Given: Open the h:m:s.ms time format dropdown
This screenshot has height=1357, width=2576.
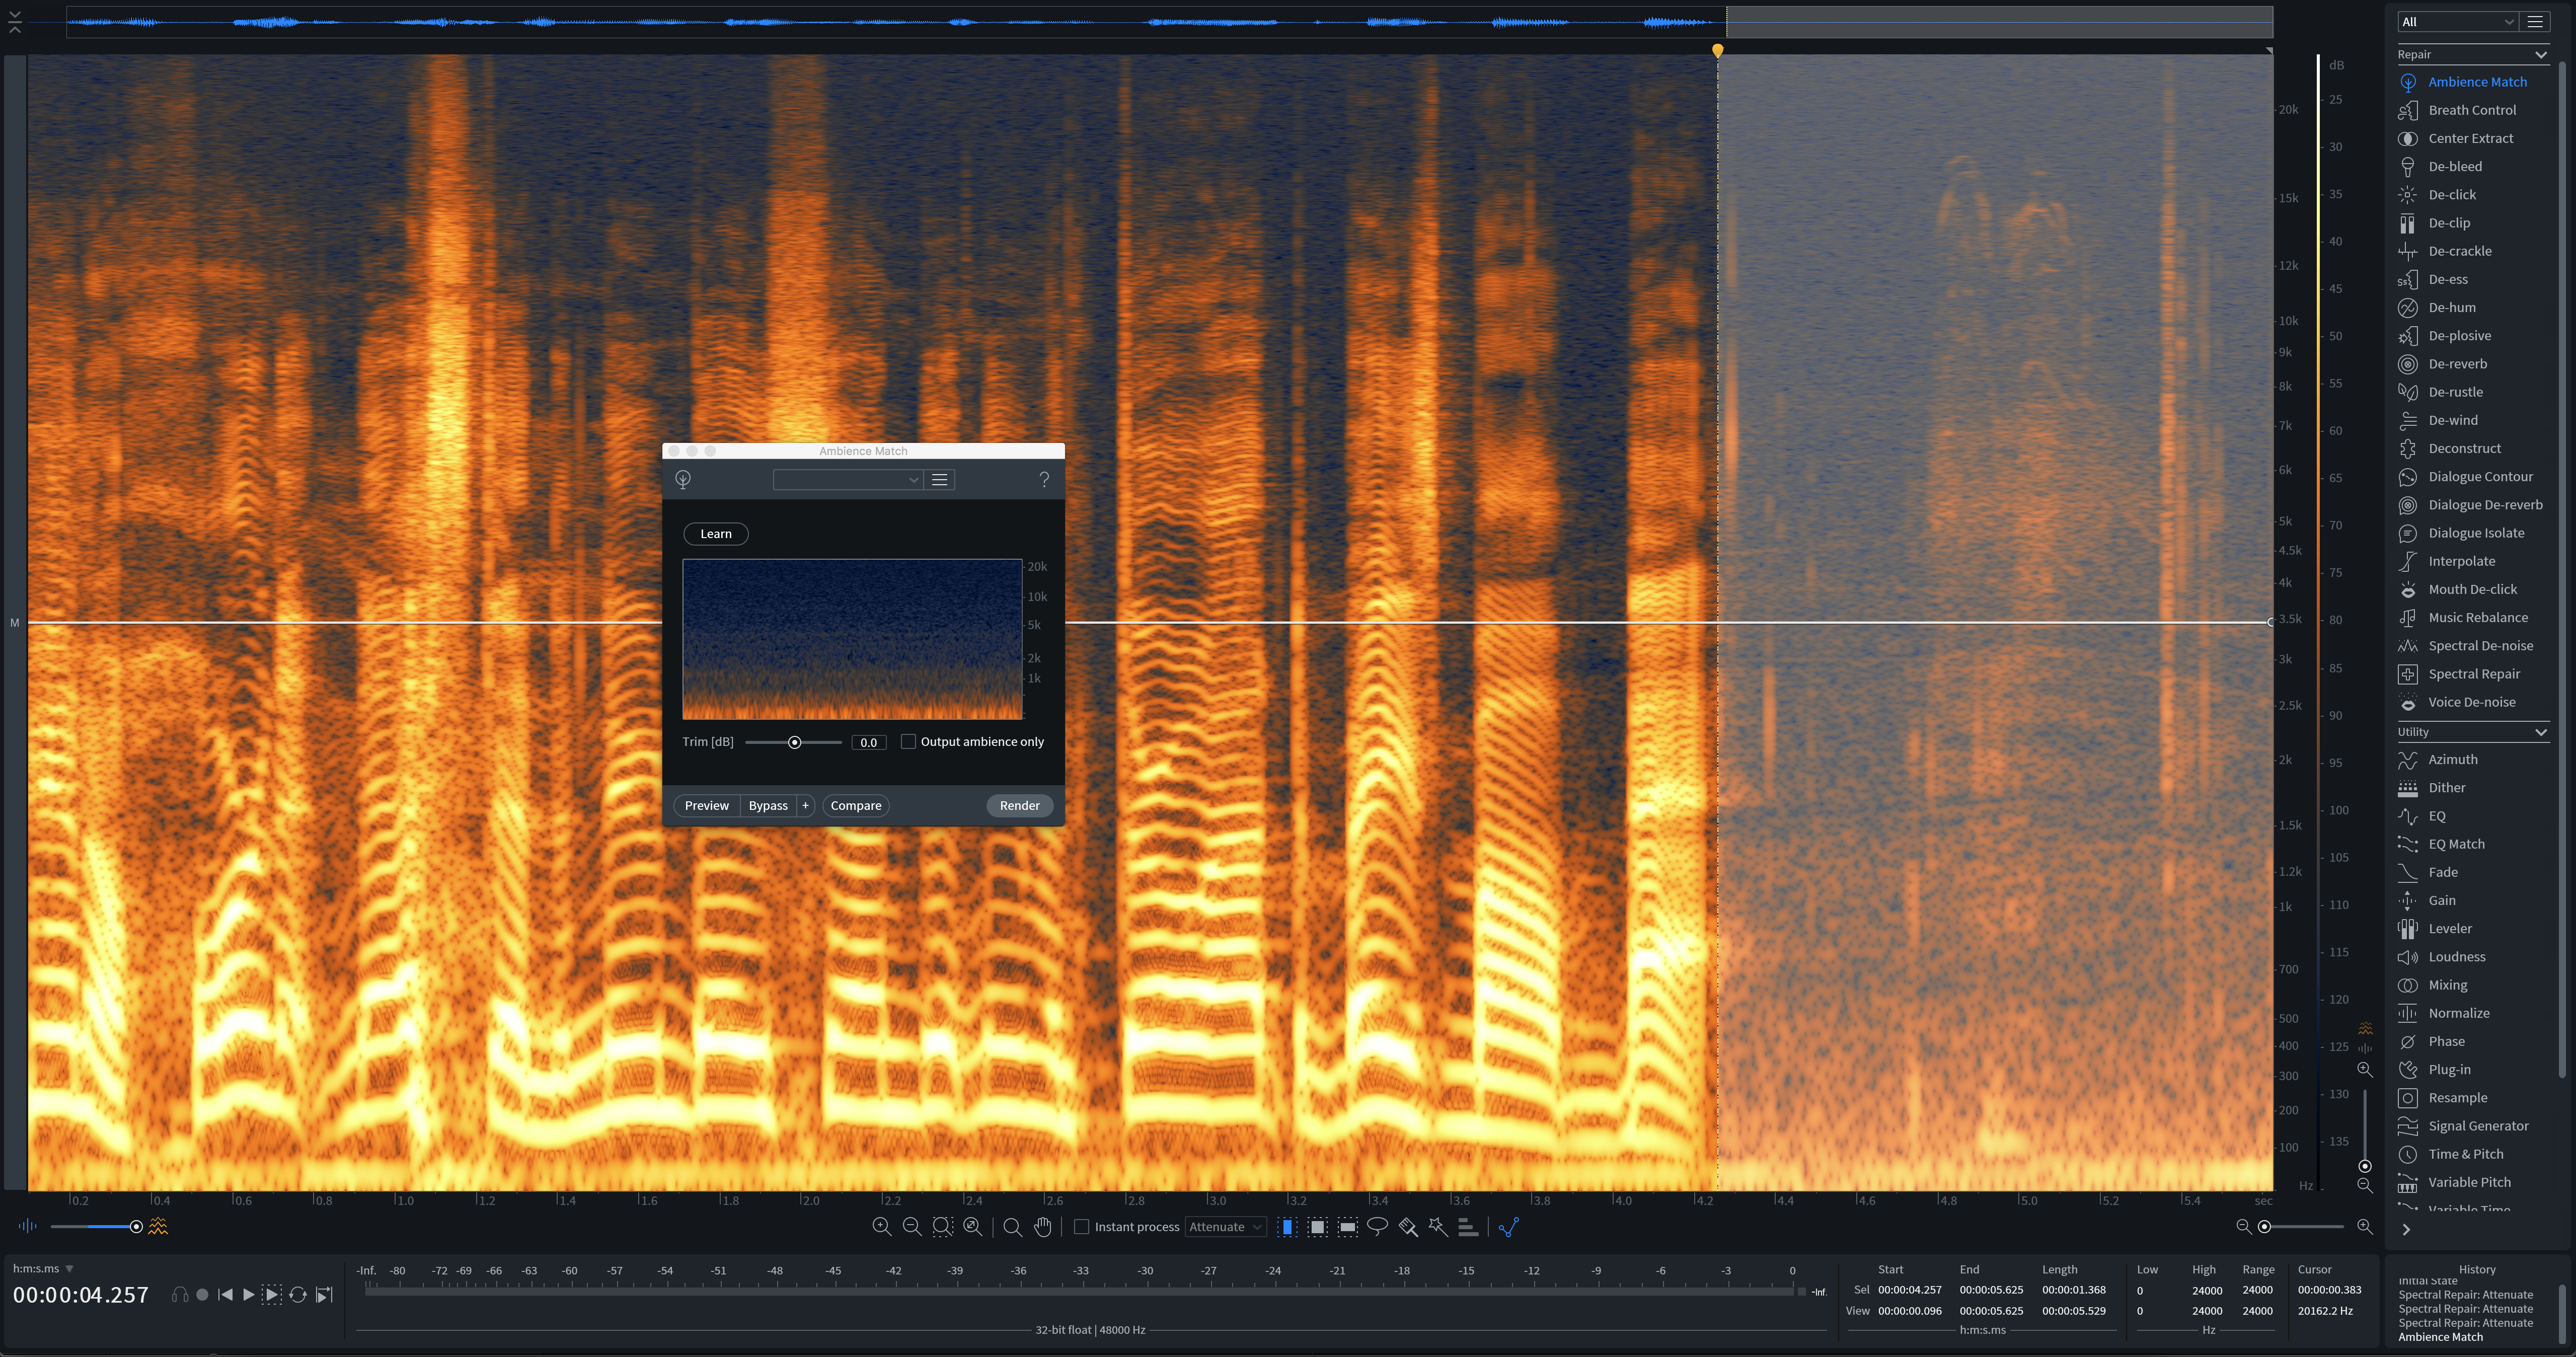Looking at the screenshot, I should pyautogui.click(x=43, y=1269).
